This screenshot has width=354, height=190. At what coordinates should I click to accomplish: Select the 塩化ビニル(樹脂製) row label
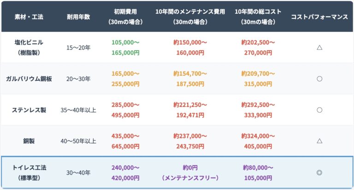[28, 47]
